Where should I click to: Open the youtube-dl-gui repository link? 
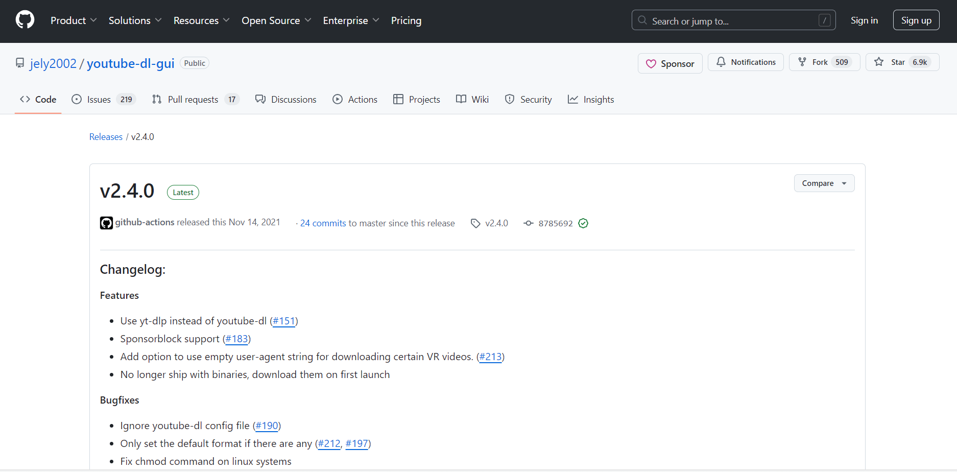(131, 63)
